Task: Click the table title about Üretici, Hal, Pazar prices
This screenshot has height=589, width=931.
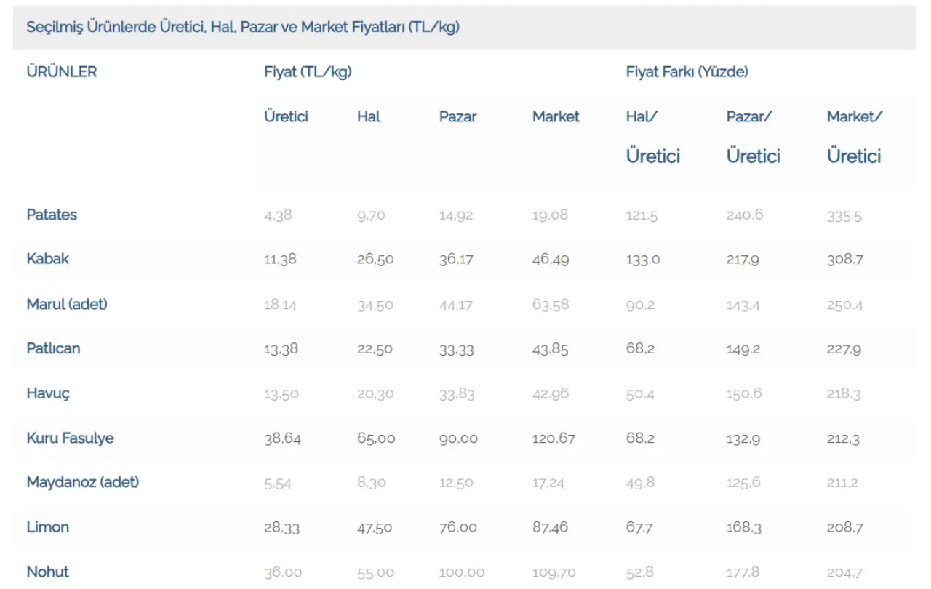Action: (x=243, y=28)
